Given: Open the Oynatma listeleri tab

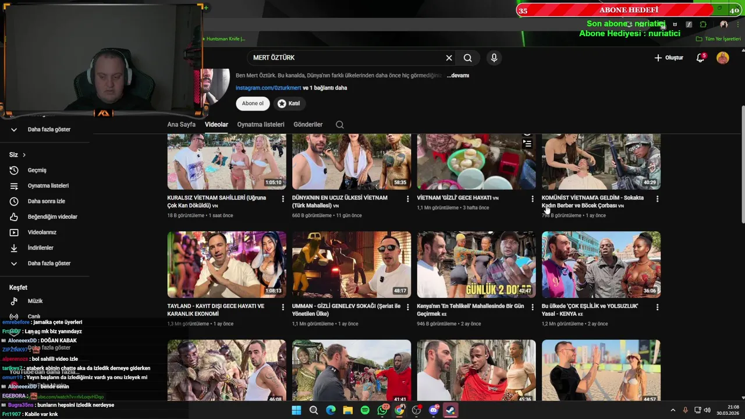Looking at the screenshot, I should click(x=261, y=125).
